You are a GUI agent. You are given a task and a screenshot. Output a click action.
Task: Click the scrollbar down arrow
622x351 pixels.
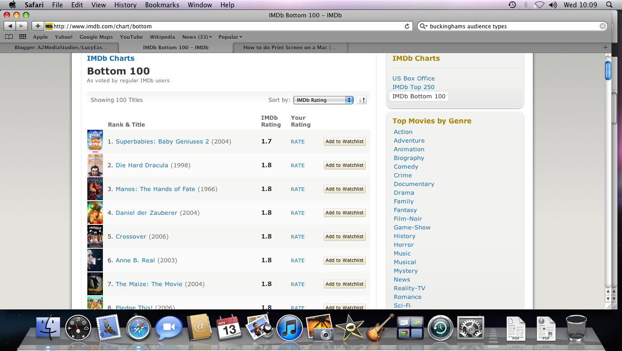point(608,299)
